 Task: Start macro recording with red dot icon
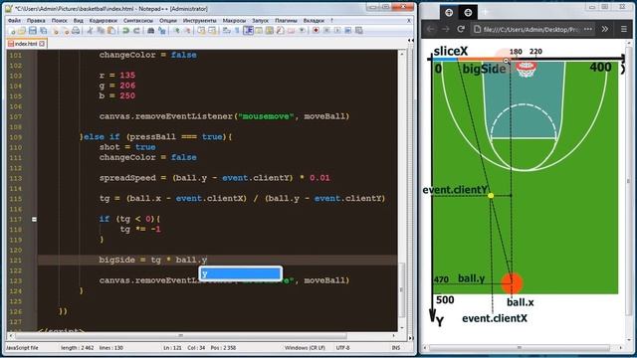click(316, 31)
